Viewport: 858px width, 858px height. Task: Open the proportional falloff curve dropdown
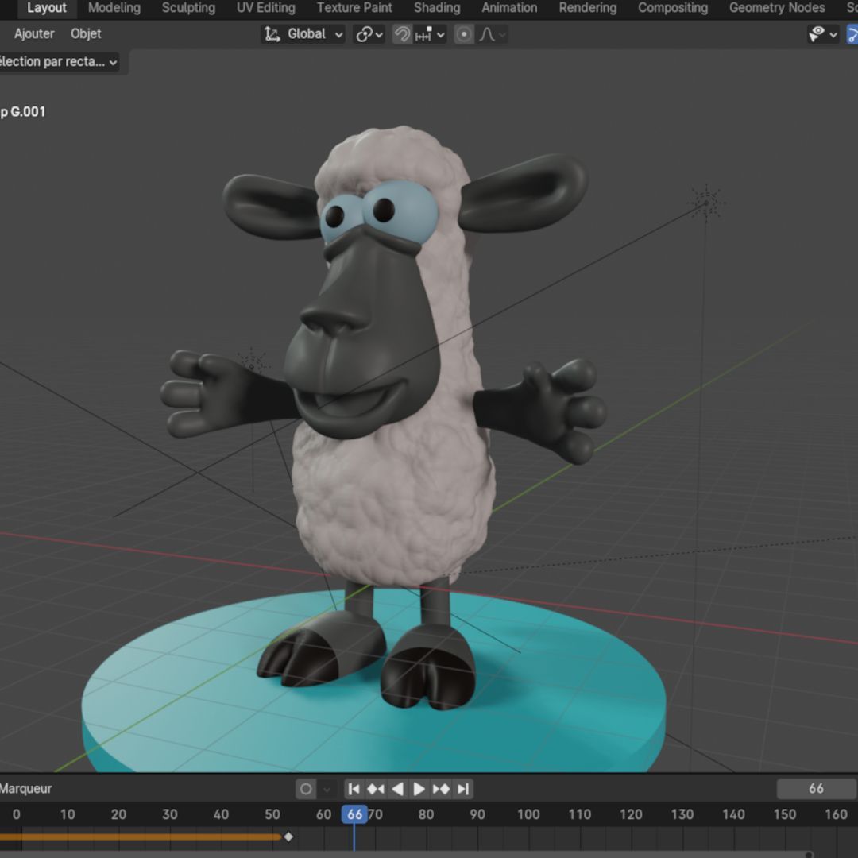492,34
